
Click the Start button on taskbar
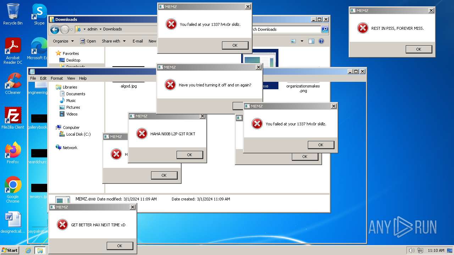[x=10, y=250]
